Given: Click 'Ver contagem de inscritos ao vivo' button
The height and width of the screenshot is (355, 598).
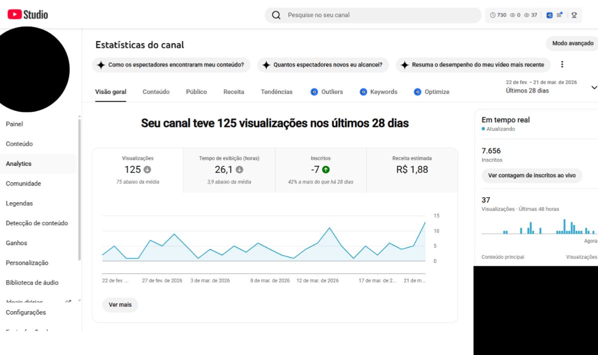Looking at the screenshot, I should coord(532,175).
